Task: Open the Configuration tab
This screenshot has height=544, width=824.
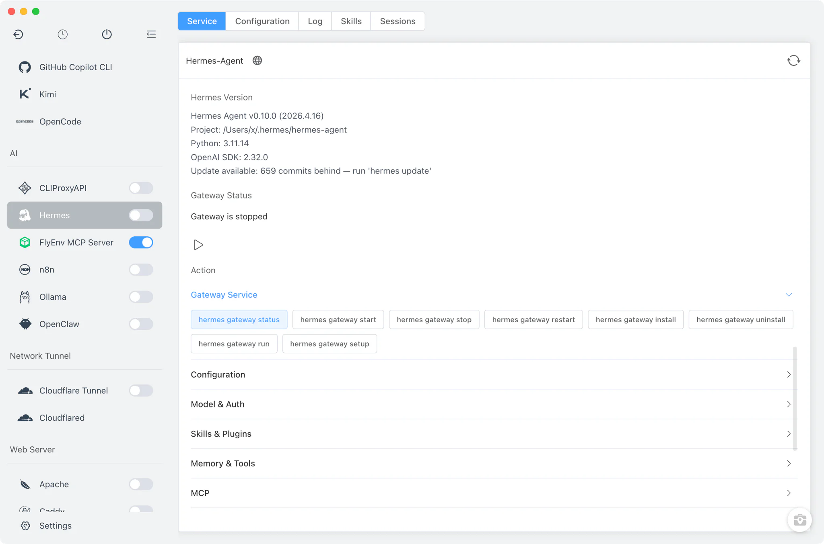Action: click(262, 21)
